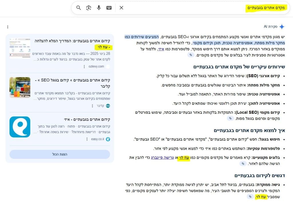
Task: Click the Google Lens camera icon
Action: (x=89, y=8)
